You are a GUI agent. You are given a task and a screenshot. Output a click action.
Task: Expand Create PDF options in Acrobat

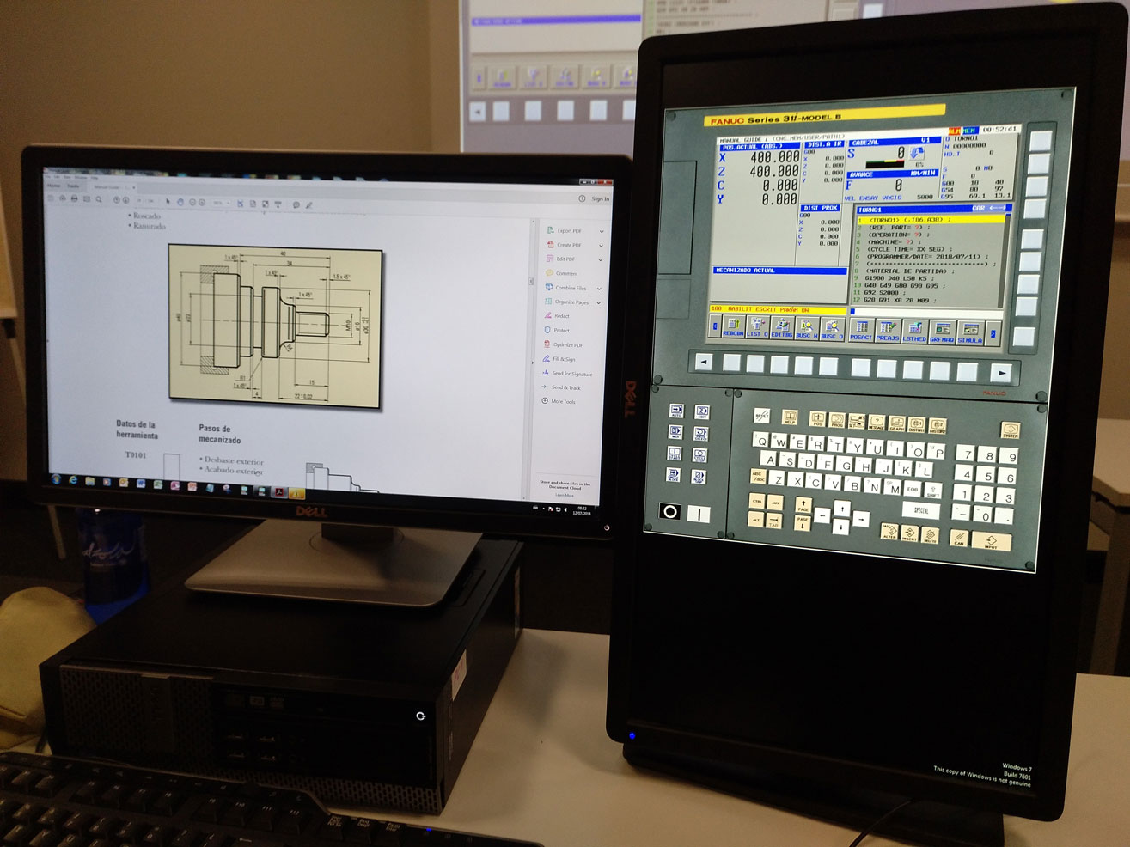tap(602, 245)
